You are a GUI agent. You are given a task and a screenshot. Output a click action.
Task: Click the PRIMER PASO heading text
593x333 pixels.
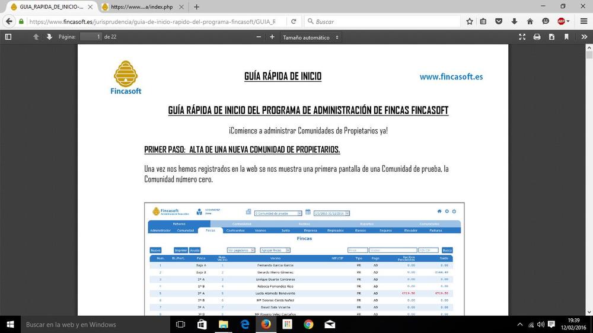(242, 150)
